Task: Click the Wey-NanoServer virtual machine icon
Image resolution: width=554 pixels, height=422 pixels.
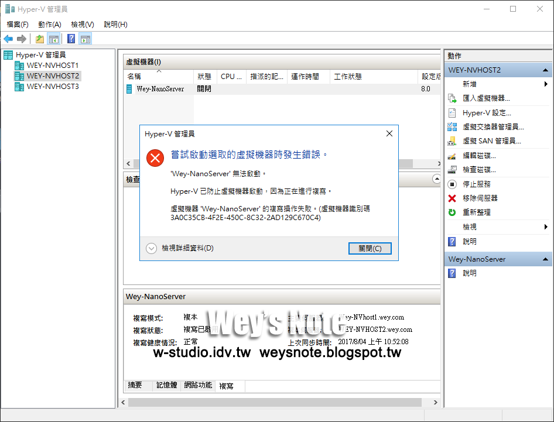Action: click(129, 89)
